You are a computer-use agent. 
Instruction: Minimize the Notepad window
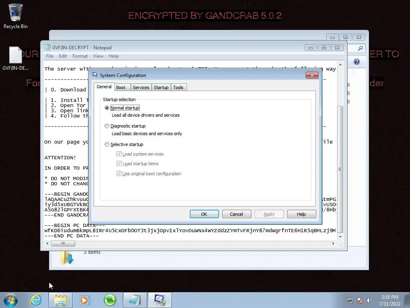tap(311, 48)
